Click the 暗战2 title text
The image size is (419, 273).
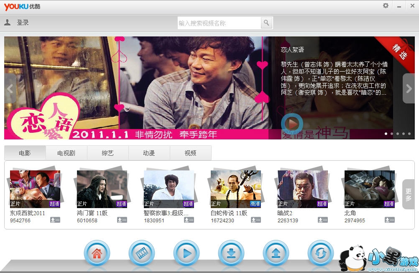pos(285,213)
